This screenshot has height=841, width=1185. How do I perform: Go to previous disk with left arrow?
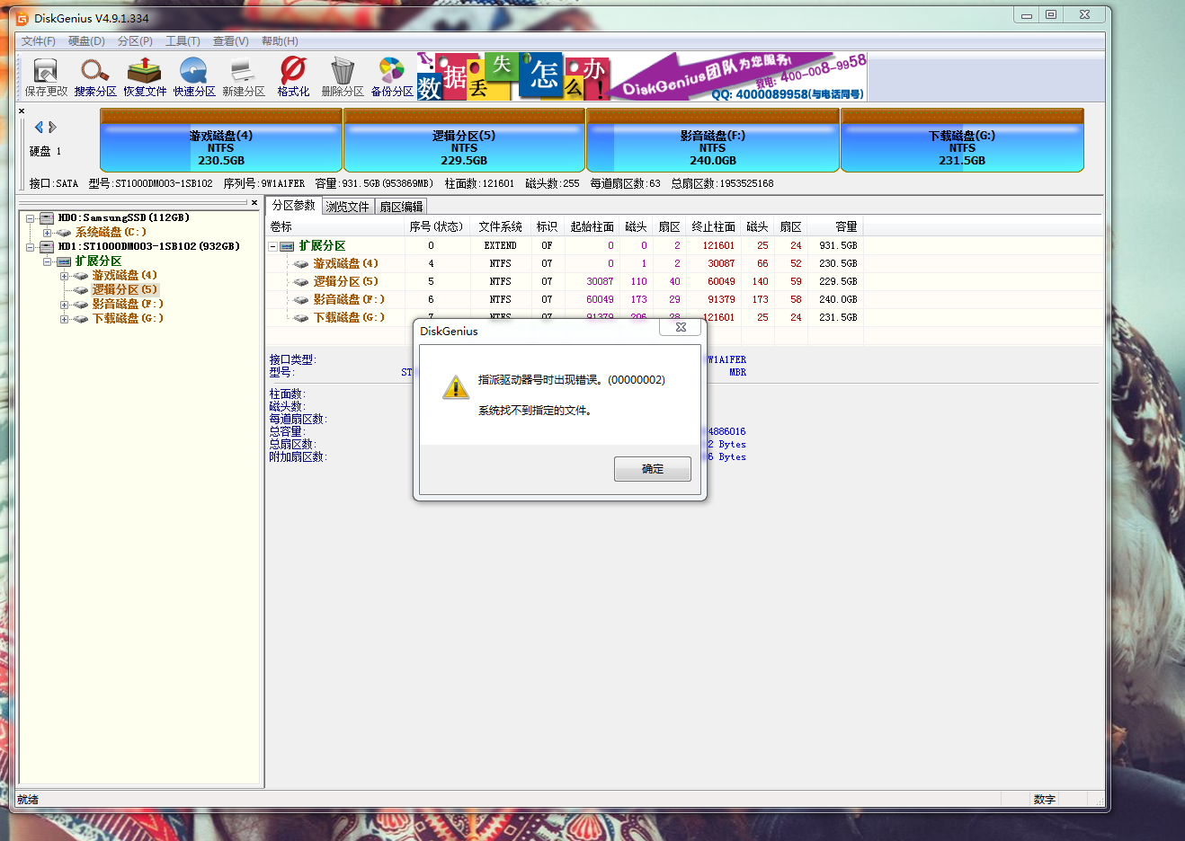(39, 127)
